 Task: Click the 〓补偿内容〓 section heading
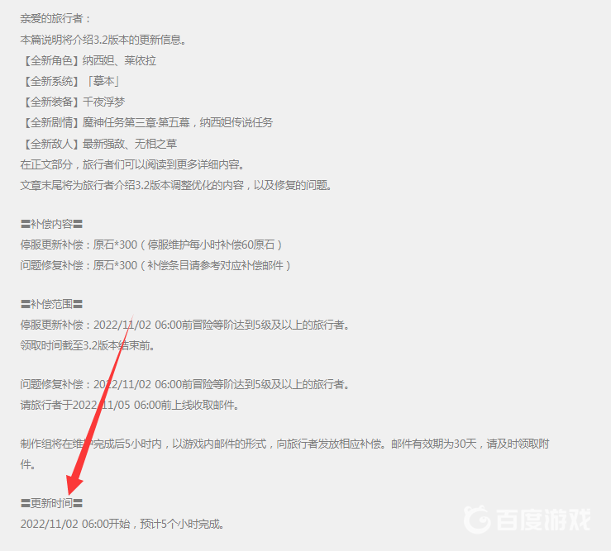[51, 224]
